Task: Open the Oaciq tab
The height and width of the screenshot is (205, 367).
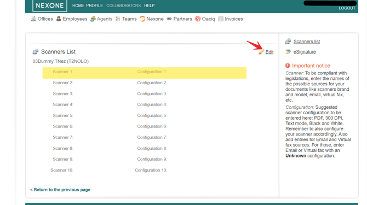Action: 208,19
